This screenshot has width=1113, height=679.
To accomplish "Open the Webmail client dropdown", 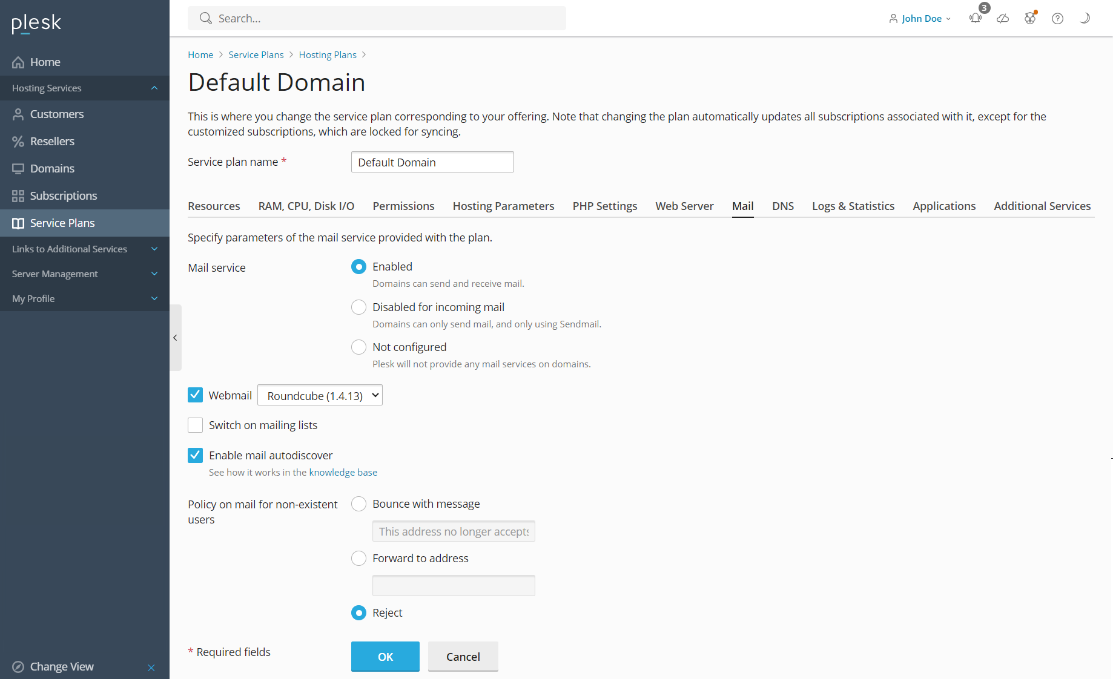I will (320, 395).
